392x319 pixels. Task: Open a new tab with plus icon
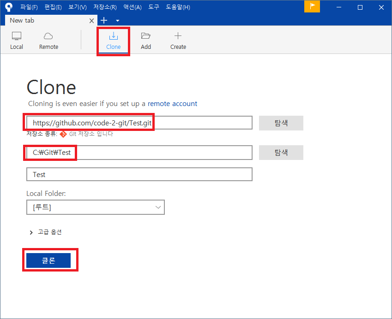tap(104, 20)
